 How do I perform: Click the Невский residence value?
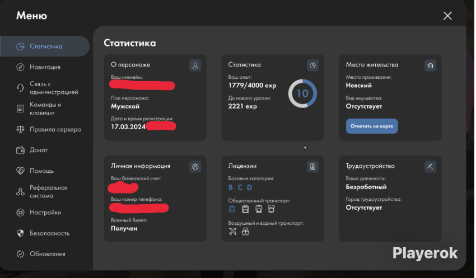(x=359, y=86)
